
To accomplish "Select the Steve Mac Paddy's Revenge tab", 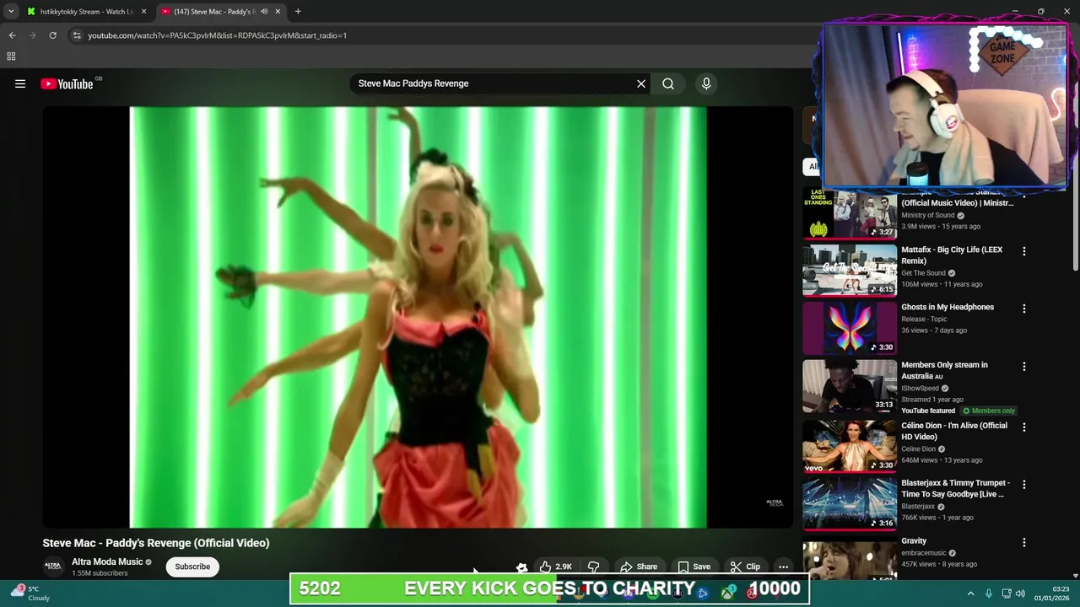I will (x=221, y=12).
